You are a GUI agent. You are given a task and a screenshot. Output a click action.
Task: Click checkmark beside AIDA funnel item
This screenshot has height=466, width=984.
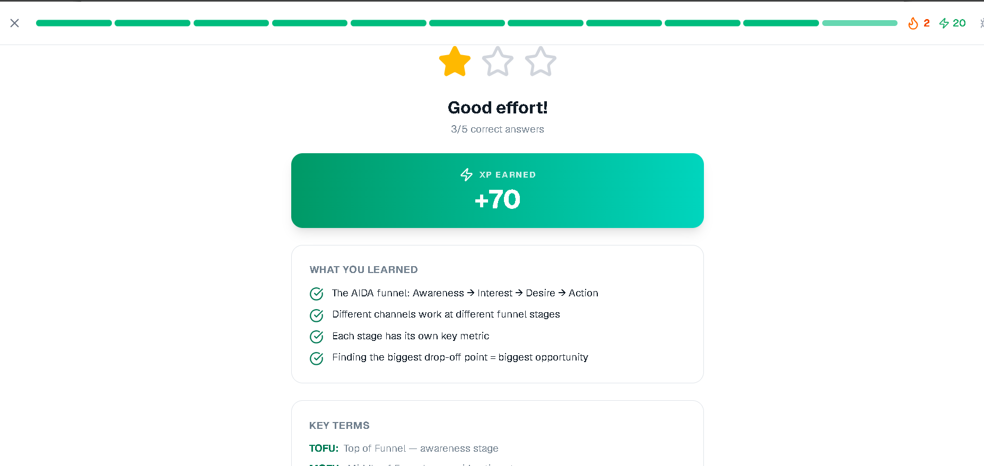click(317, 294)
